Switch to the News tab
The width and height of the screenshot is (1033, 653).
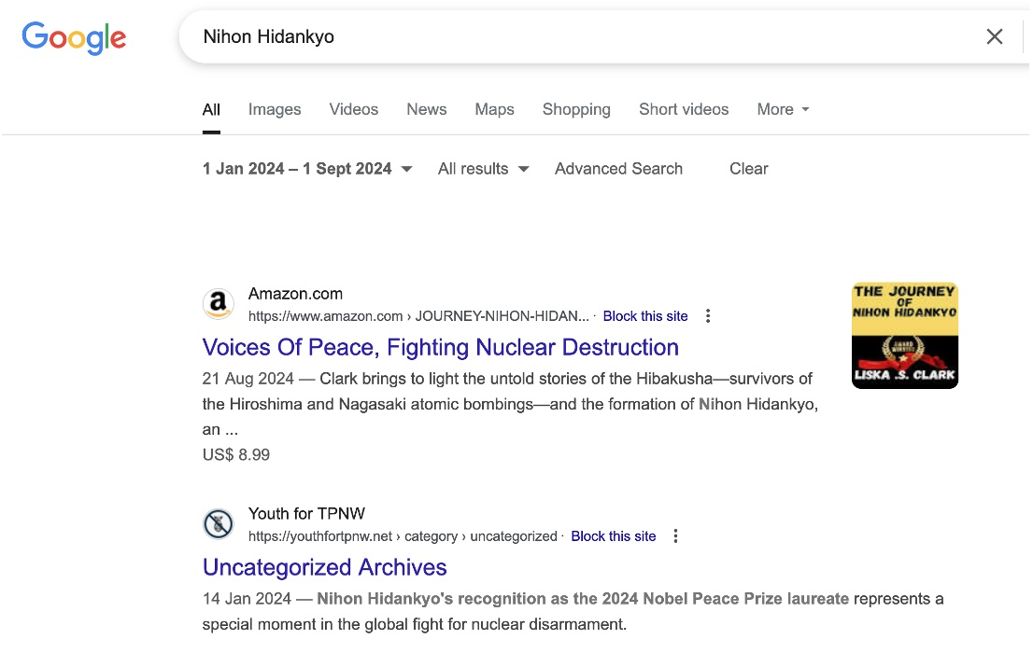(426, 109)
